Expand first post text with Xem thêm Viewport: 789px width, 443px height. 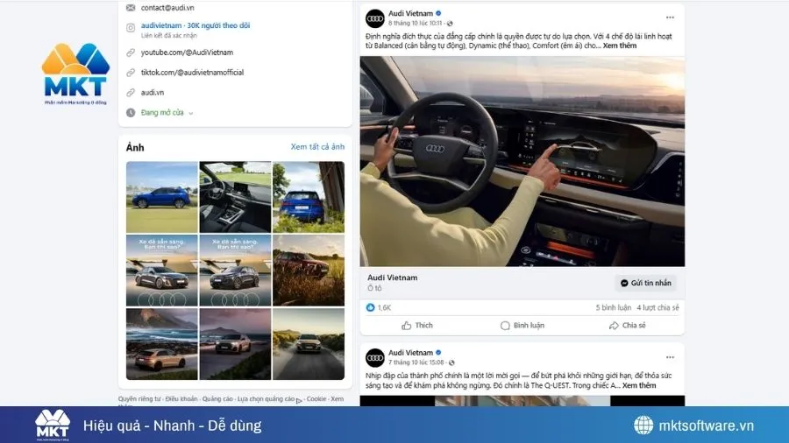620,46
